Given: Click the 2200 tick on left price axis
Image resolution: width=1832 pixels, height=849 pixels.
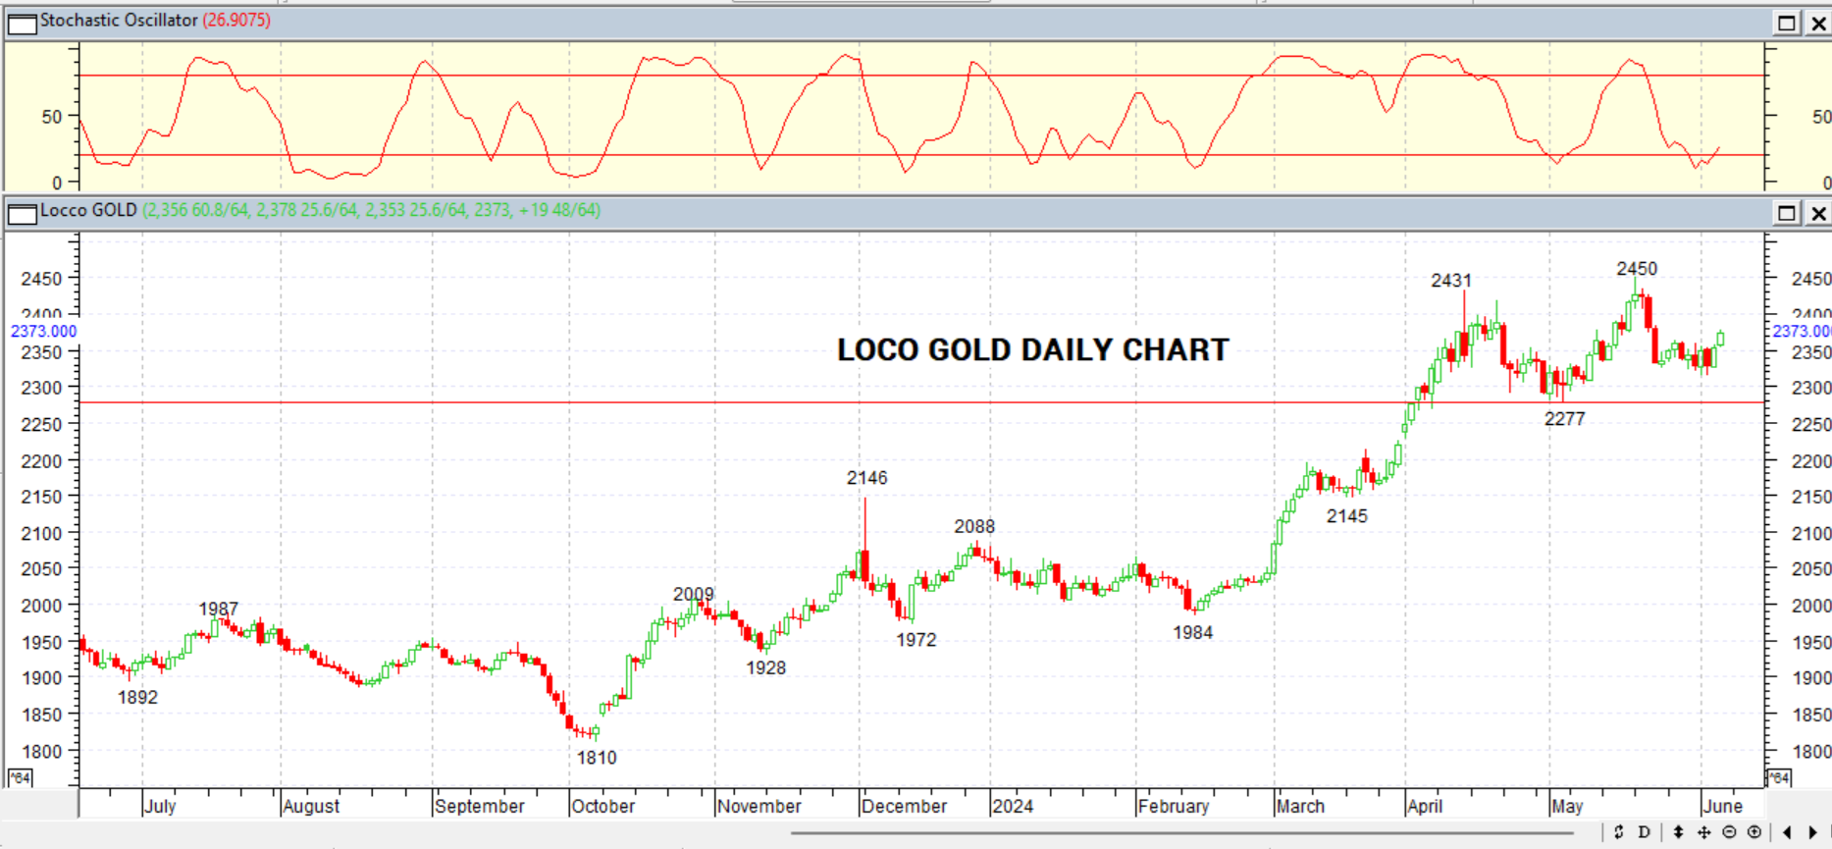Looking at the screenshot, I should click(x=41, y=461).
